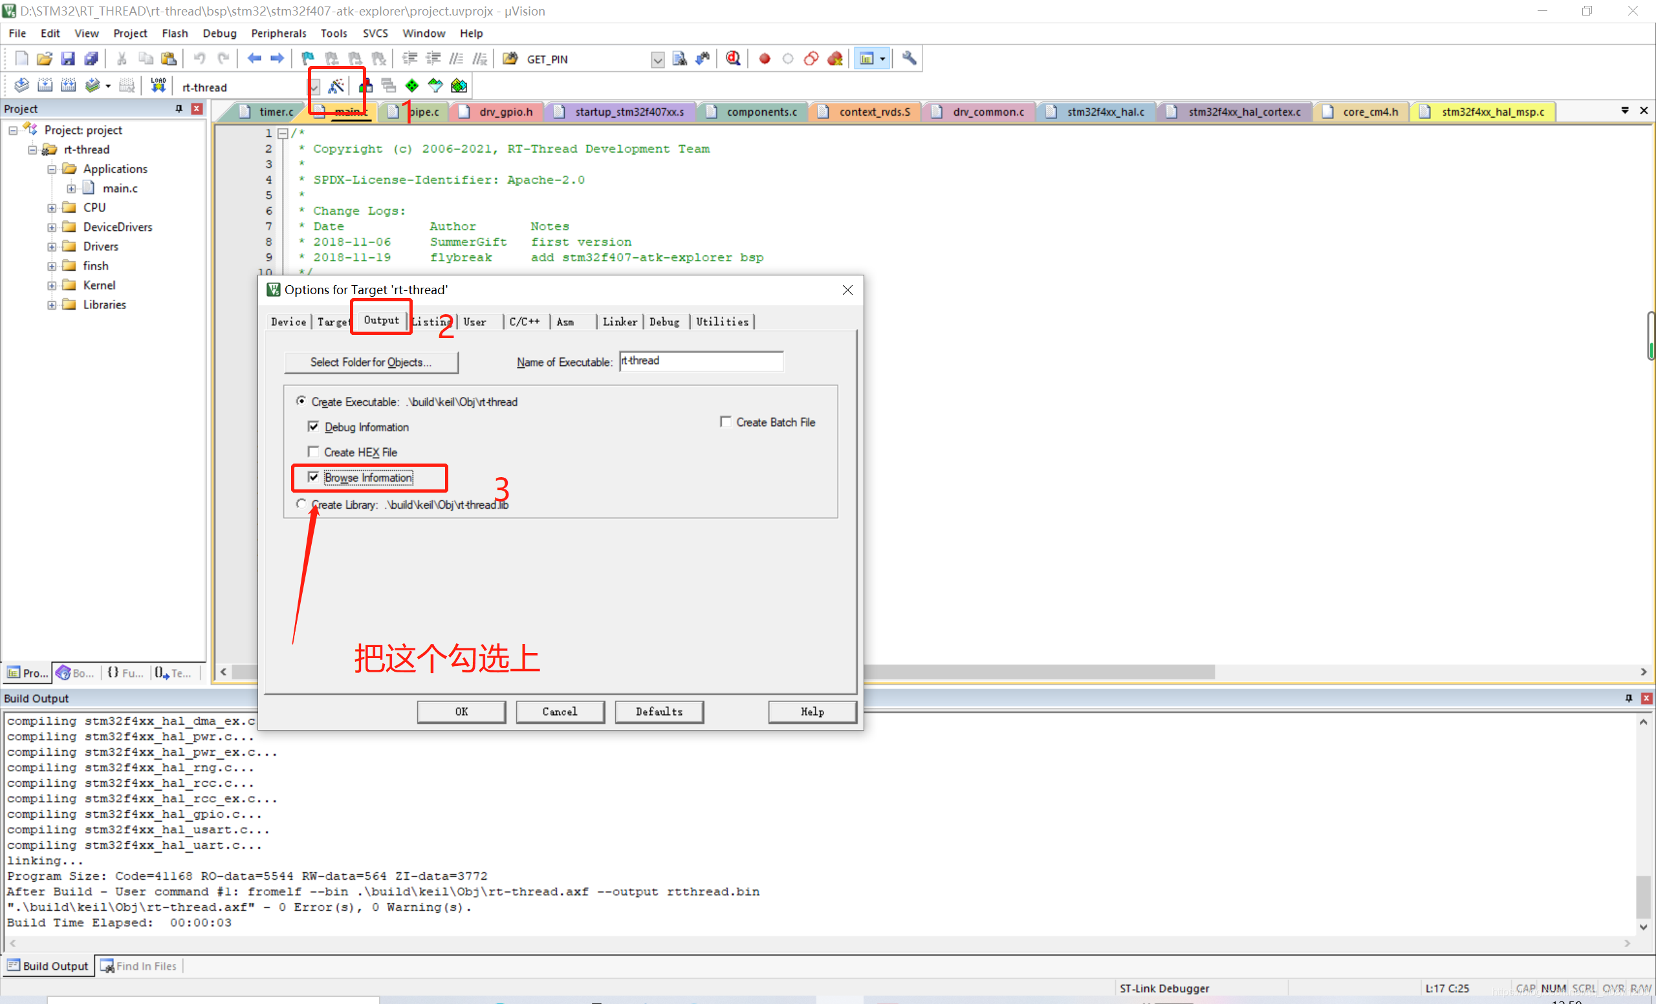Kill all breakpoints icon

click(x=834, y=58)
